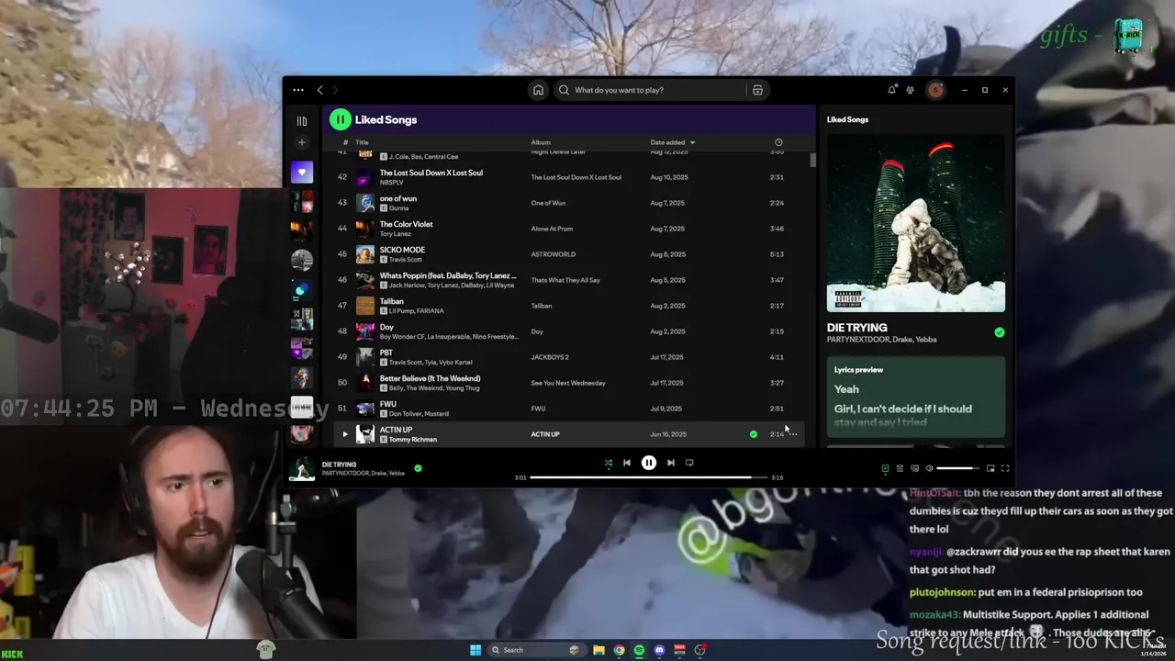Screen dimensions: 1175x661
Task: Select the song FWU
Action: point(388,404)
